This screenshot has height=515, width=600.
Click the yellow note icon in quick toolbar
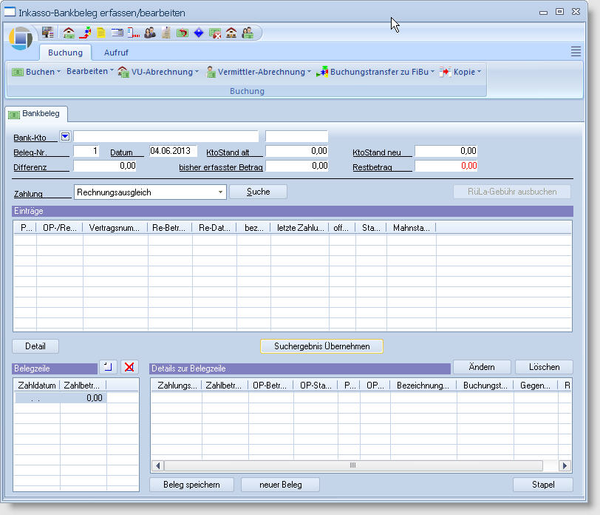[101, 33]
